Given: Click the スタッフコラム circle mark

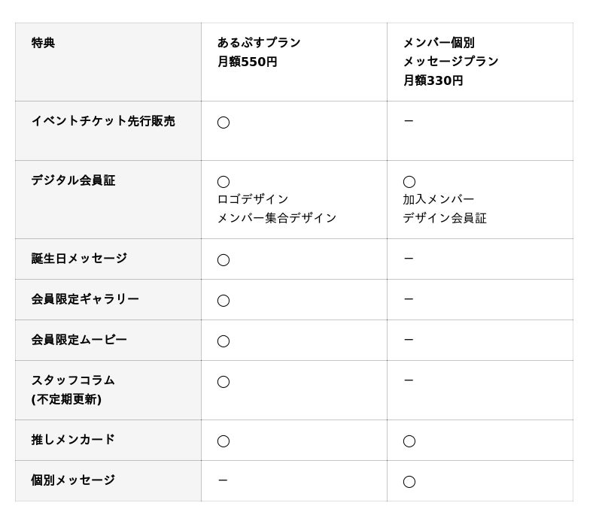Looking at the screenshot, I should click(223, 382).
